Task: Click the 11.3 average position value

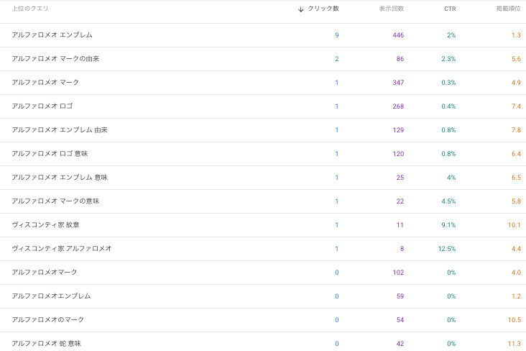Action: point(515,344)
